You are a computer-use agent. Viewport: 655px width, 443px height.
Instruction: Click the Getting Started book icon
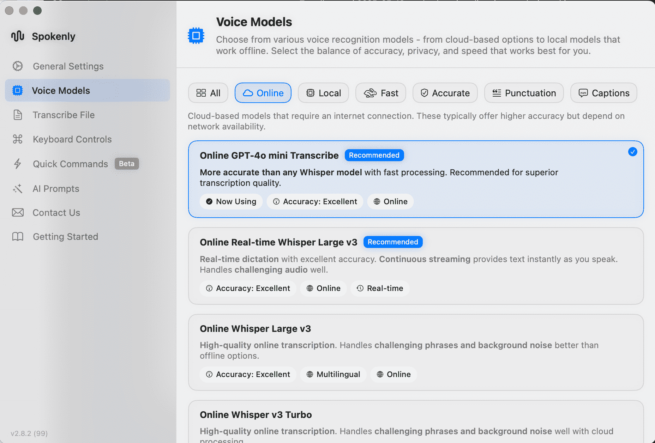[18, 237]
